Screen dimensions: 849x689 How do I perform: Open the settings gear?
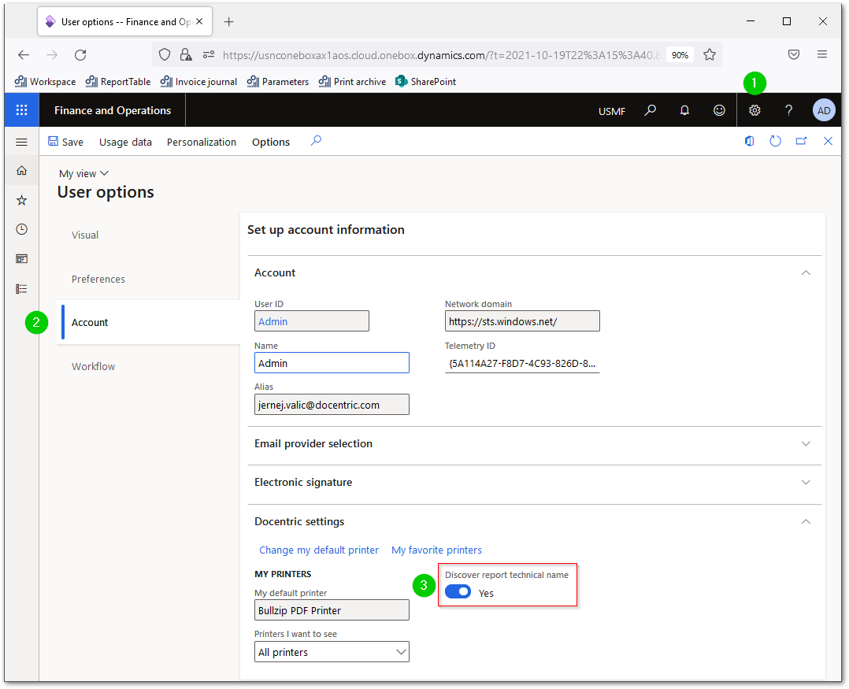click(x=754, y=110)
